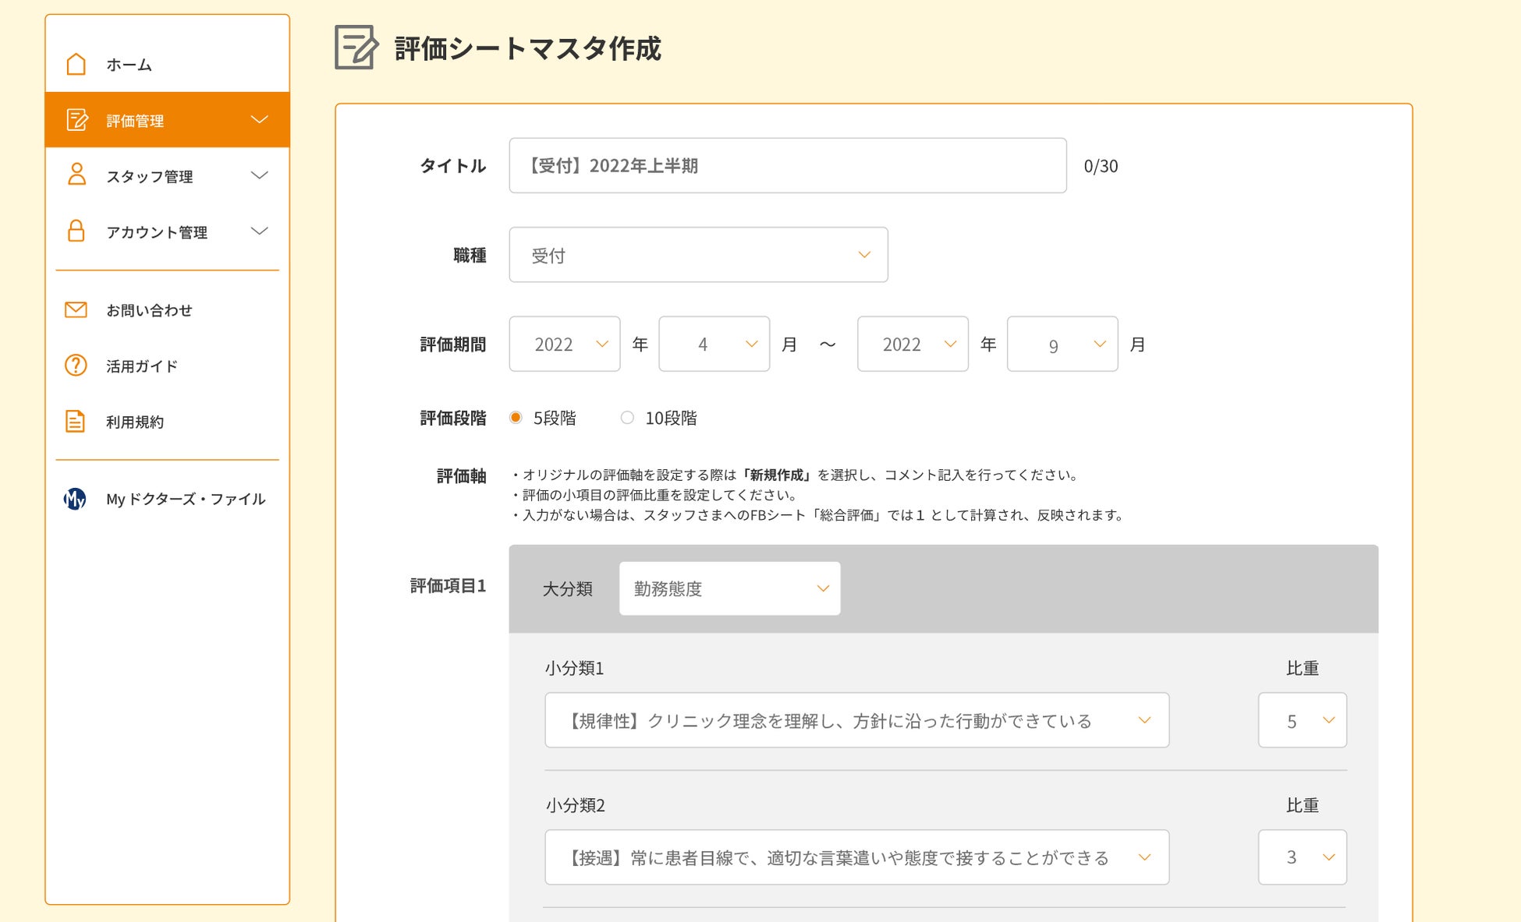Click the タイトル text input field
The height and width of the screenshot is (922, 1521).
(x=787, y=165)
